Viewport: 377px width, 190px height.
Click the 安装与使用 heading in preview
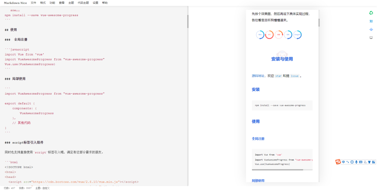(x=282, y=59)
